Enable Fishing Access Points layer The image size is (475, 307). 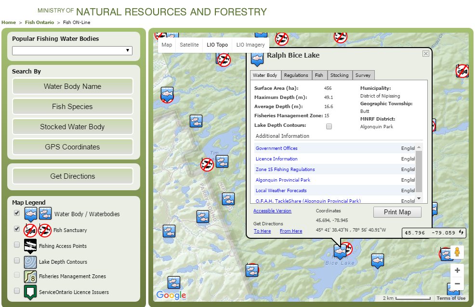coord(17,245)
